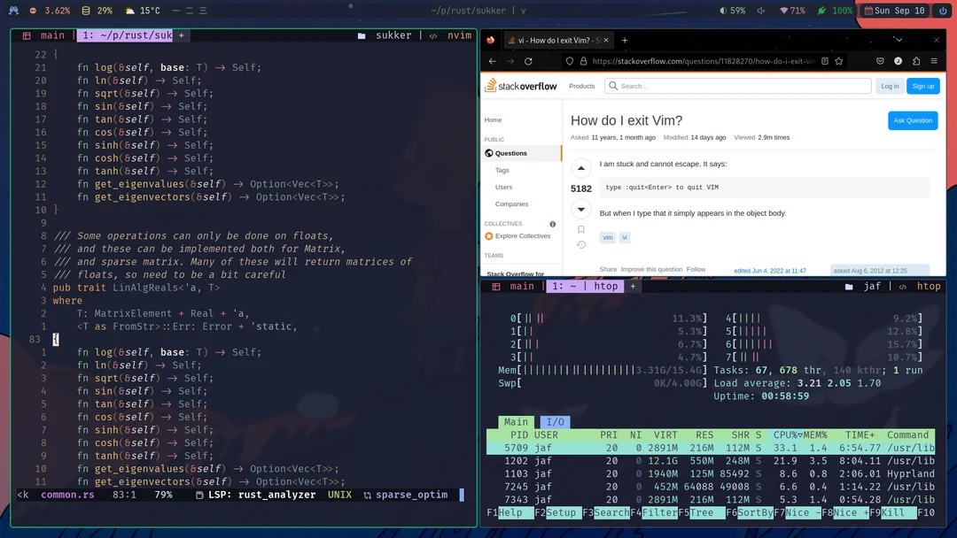Click the muted volume icon in system tray
Image resolution: width=957 pixels, height=538 pixels.
(761, 12)
